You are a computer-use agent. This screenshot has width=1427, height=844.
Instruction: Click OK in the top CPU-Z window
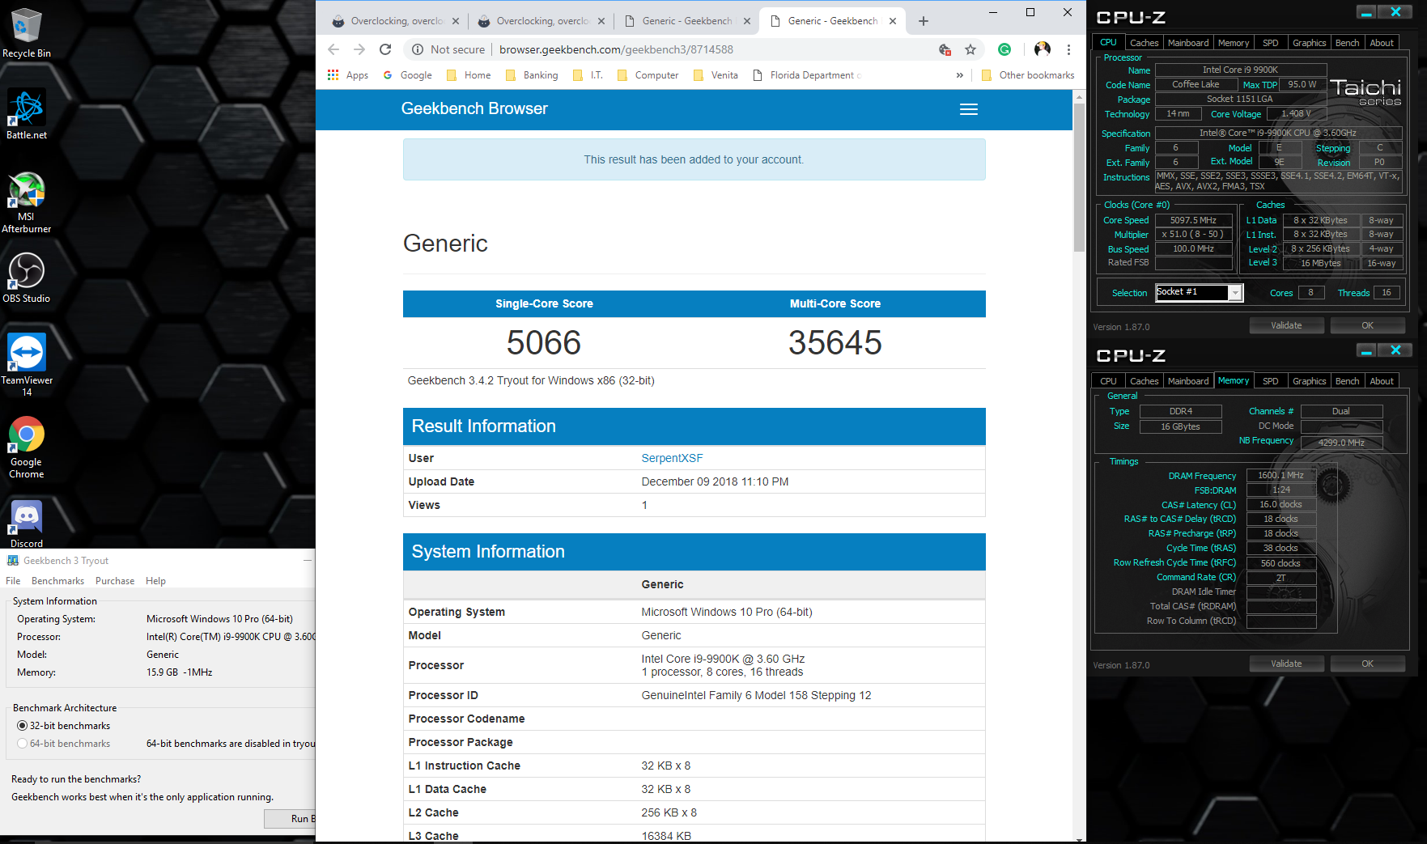1367,325
